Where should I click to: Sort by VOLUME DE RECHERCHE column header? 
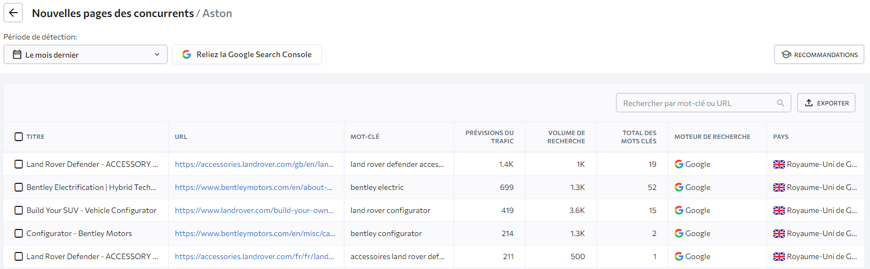coord(566,137)
